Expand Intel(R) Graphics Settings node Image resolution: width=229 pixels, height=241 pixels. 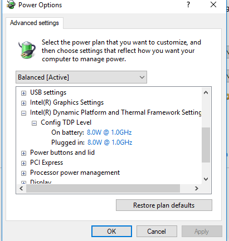coord(23,103)
